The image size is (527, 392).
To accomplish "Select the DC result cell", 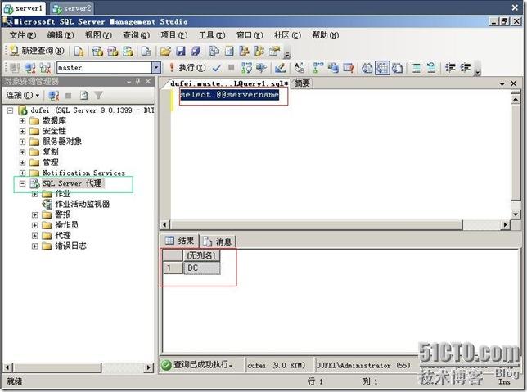I will (x=201, y=268).
